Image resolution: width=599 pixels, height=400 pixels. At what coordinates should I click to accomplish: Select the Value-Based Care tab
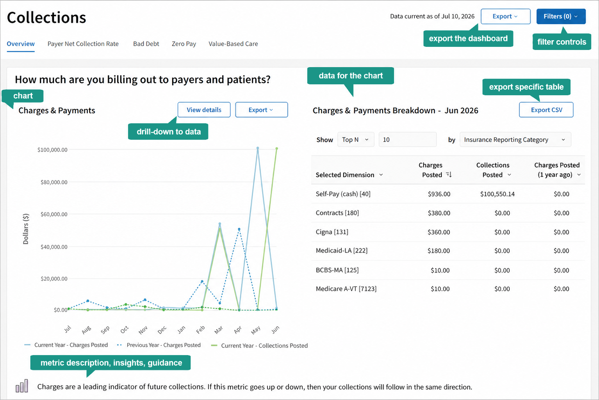(233, 44)
